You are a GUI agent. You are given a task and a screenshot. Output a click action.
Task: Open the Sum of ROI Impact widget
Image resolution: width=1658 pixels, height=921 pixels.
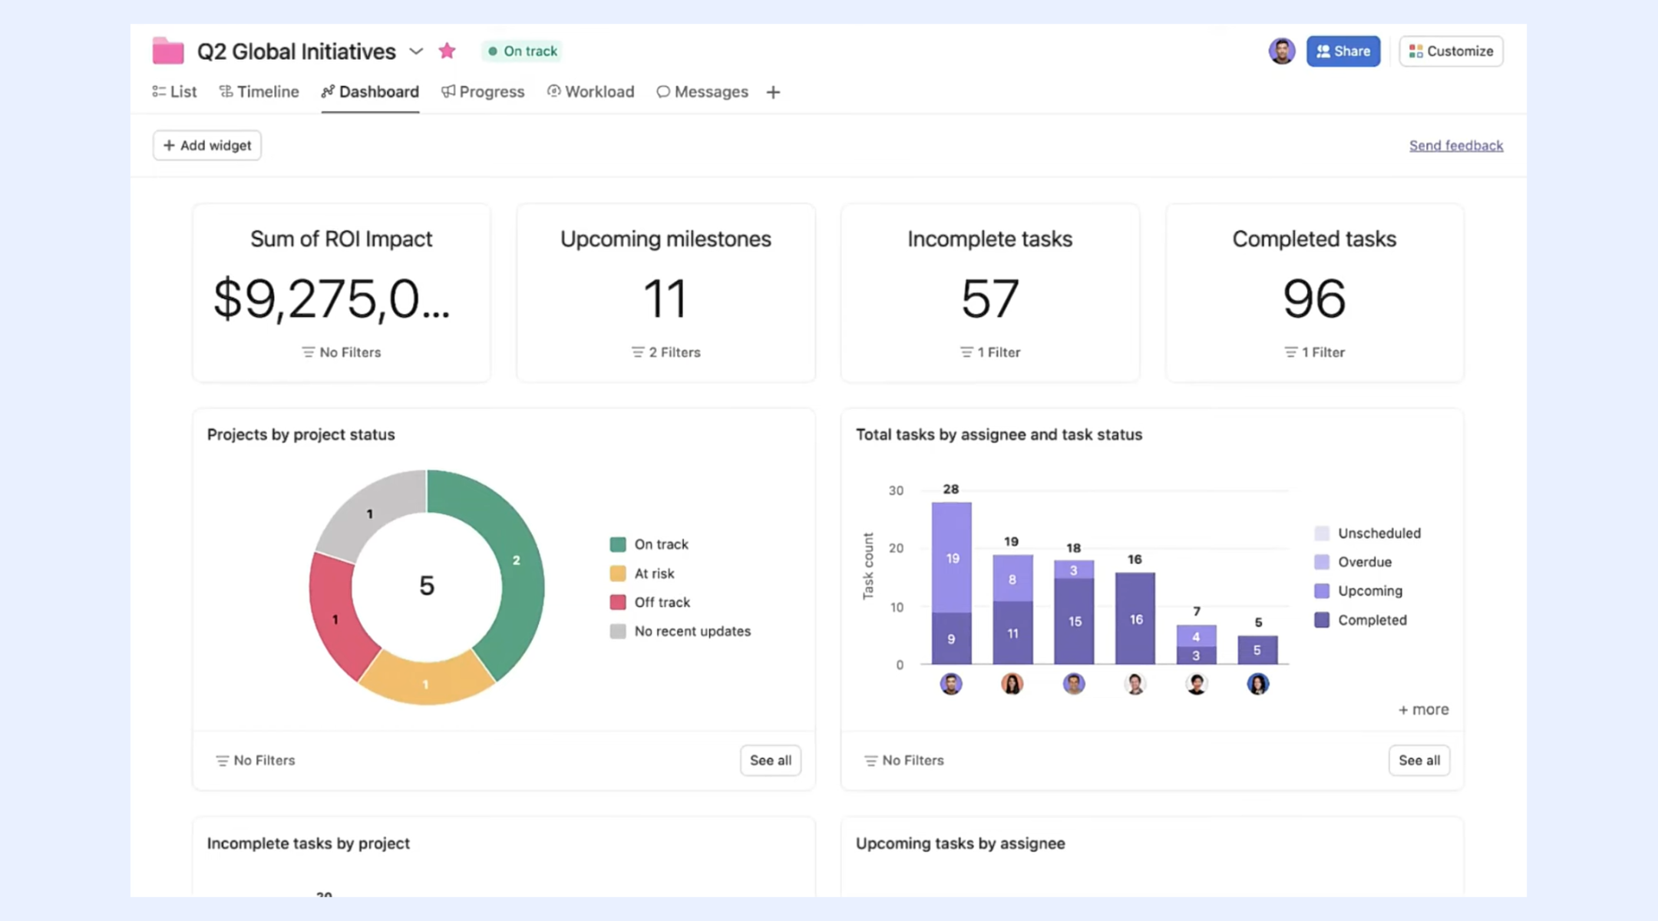[342, 292]
